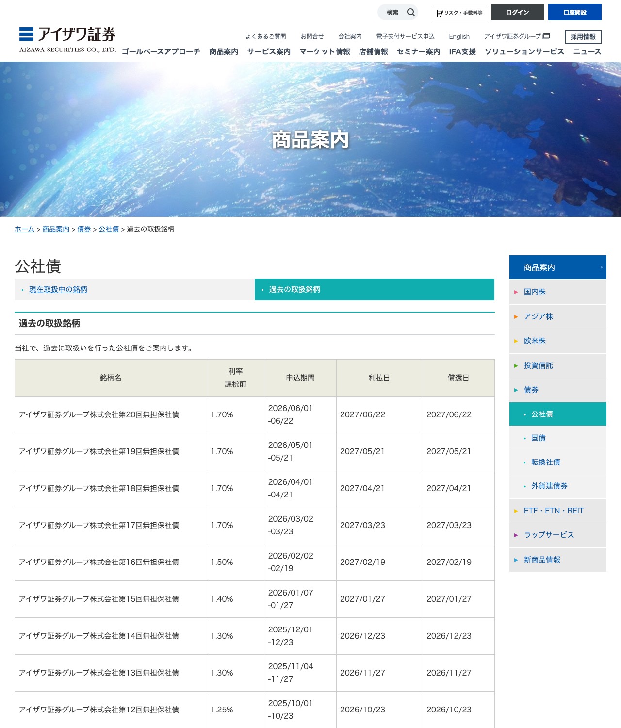The width and height of the screenshot is (621, 728).
Task: Open アジア株 in sidebar
Action: (x=558, y=316)
